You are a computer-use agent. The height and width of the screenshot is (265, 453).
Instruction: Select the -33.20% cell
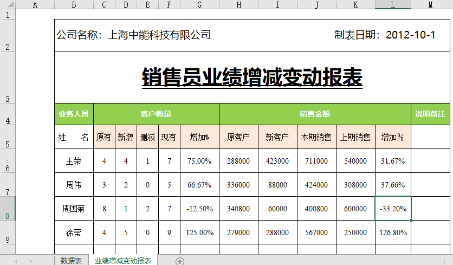tap(393, 209)
